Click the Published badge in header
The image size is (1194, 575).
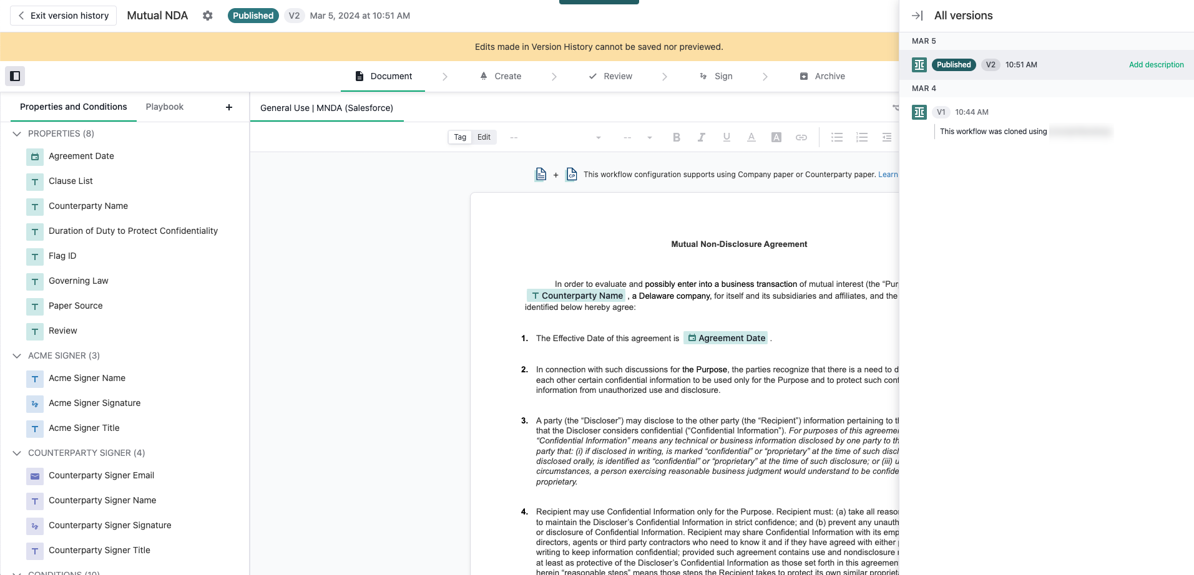[253, 16]
